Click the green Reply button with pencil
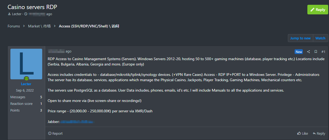 click(318, 10)
